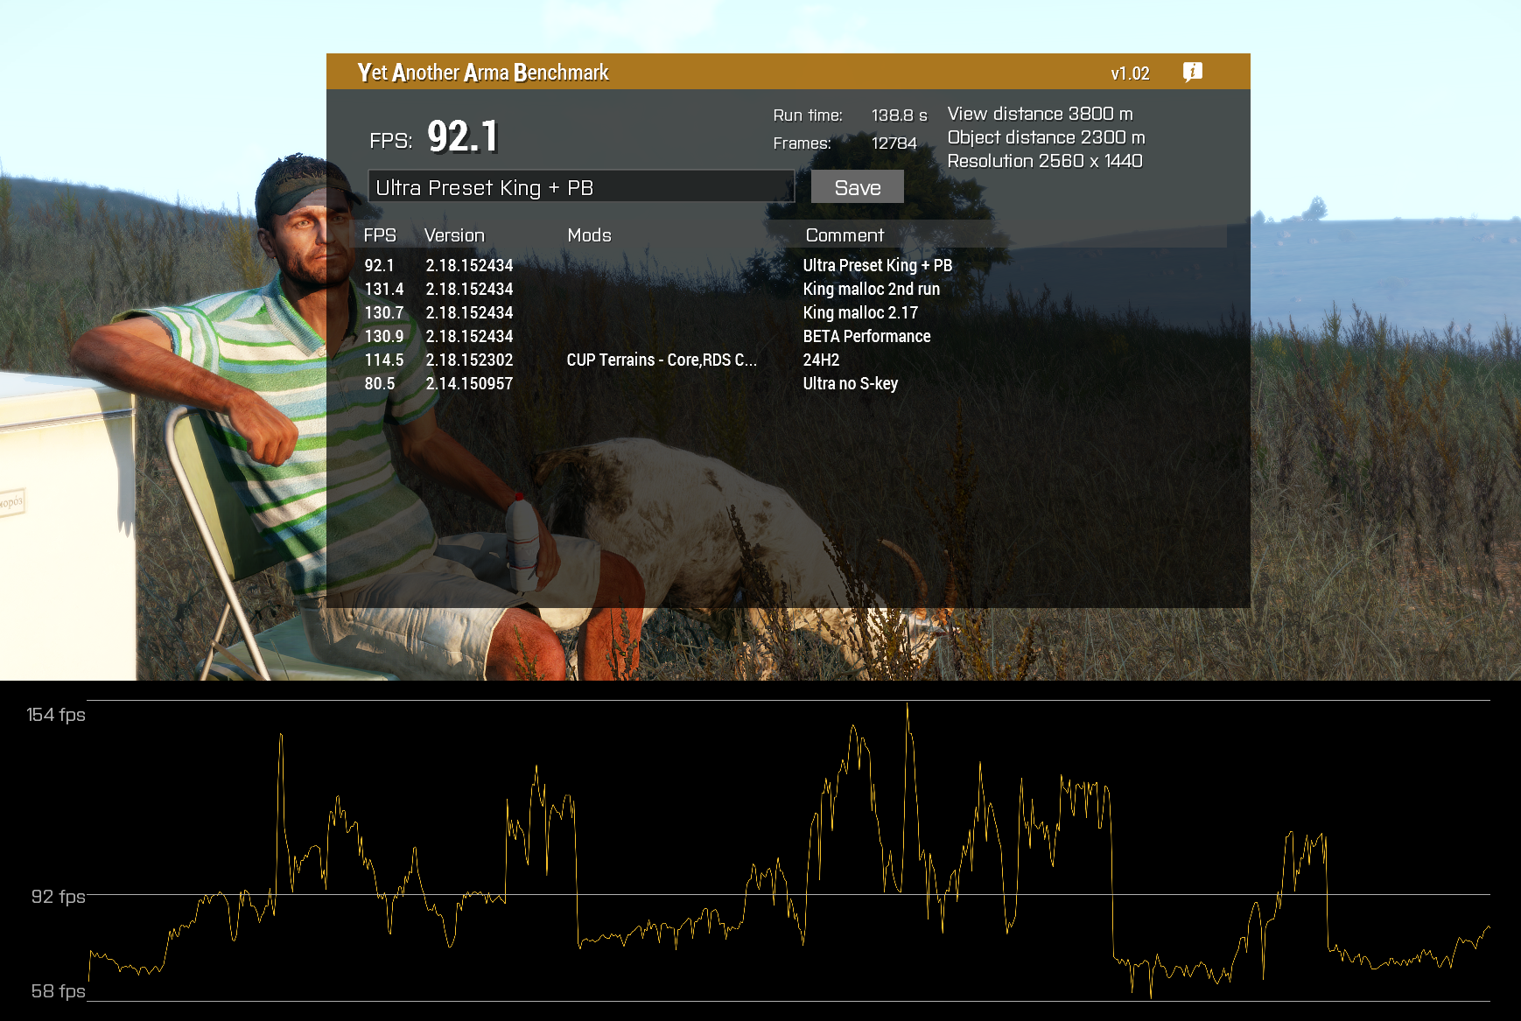
Task: Select the 130.7 FPS result row
Action: [x=788, y=312]
